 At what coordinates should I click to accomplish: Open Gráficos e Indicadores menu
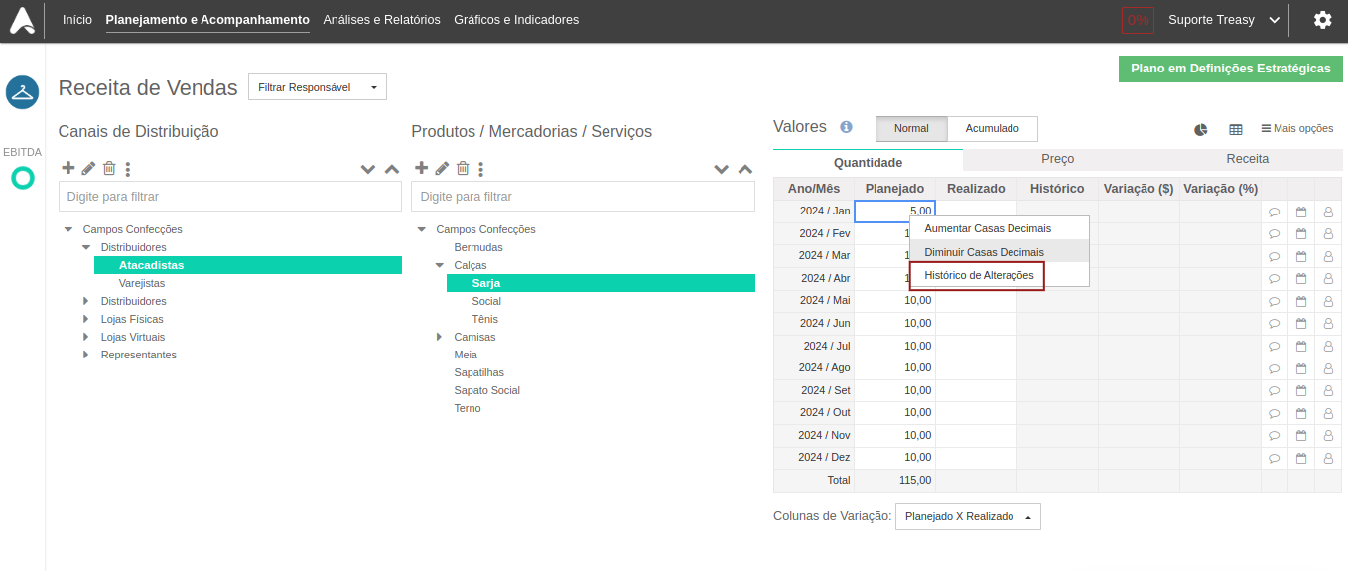pos(516,20)
